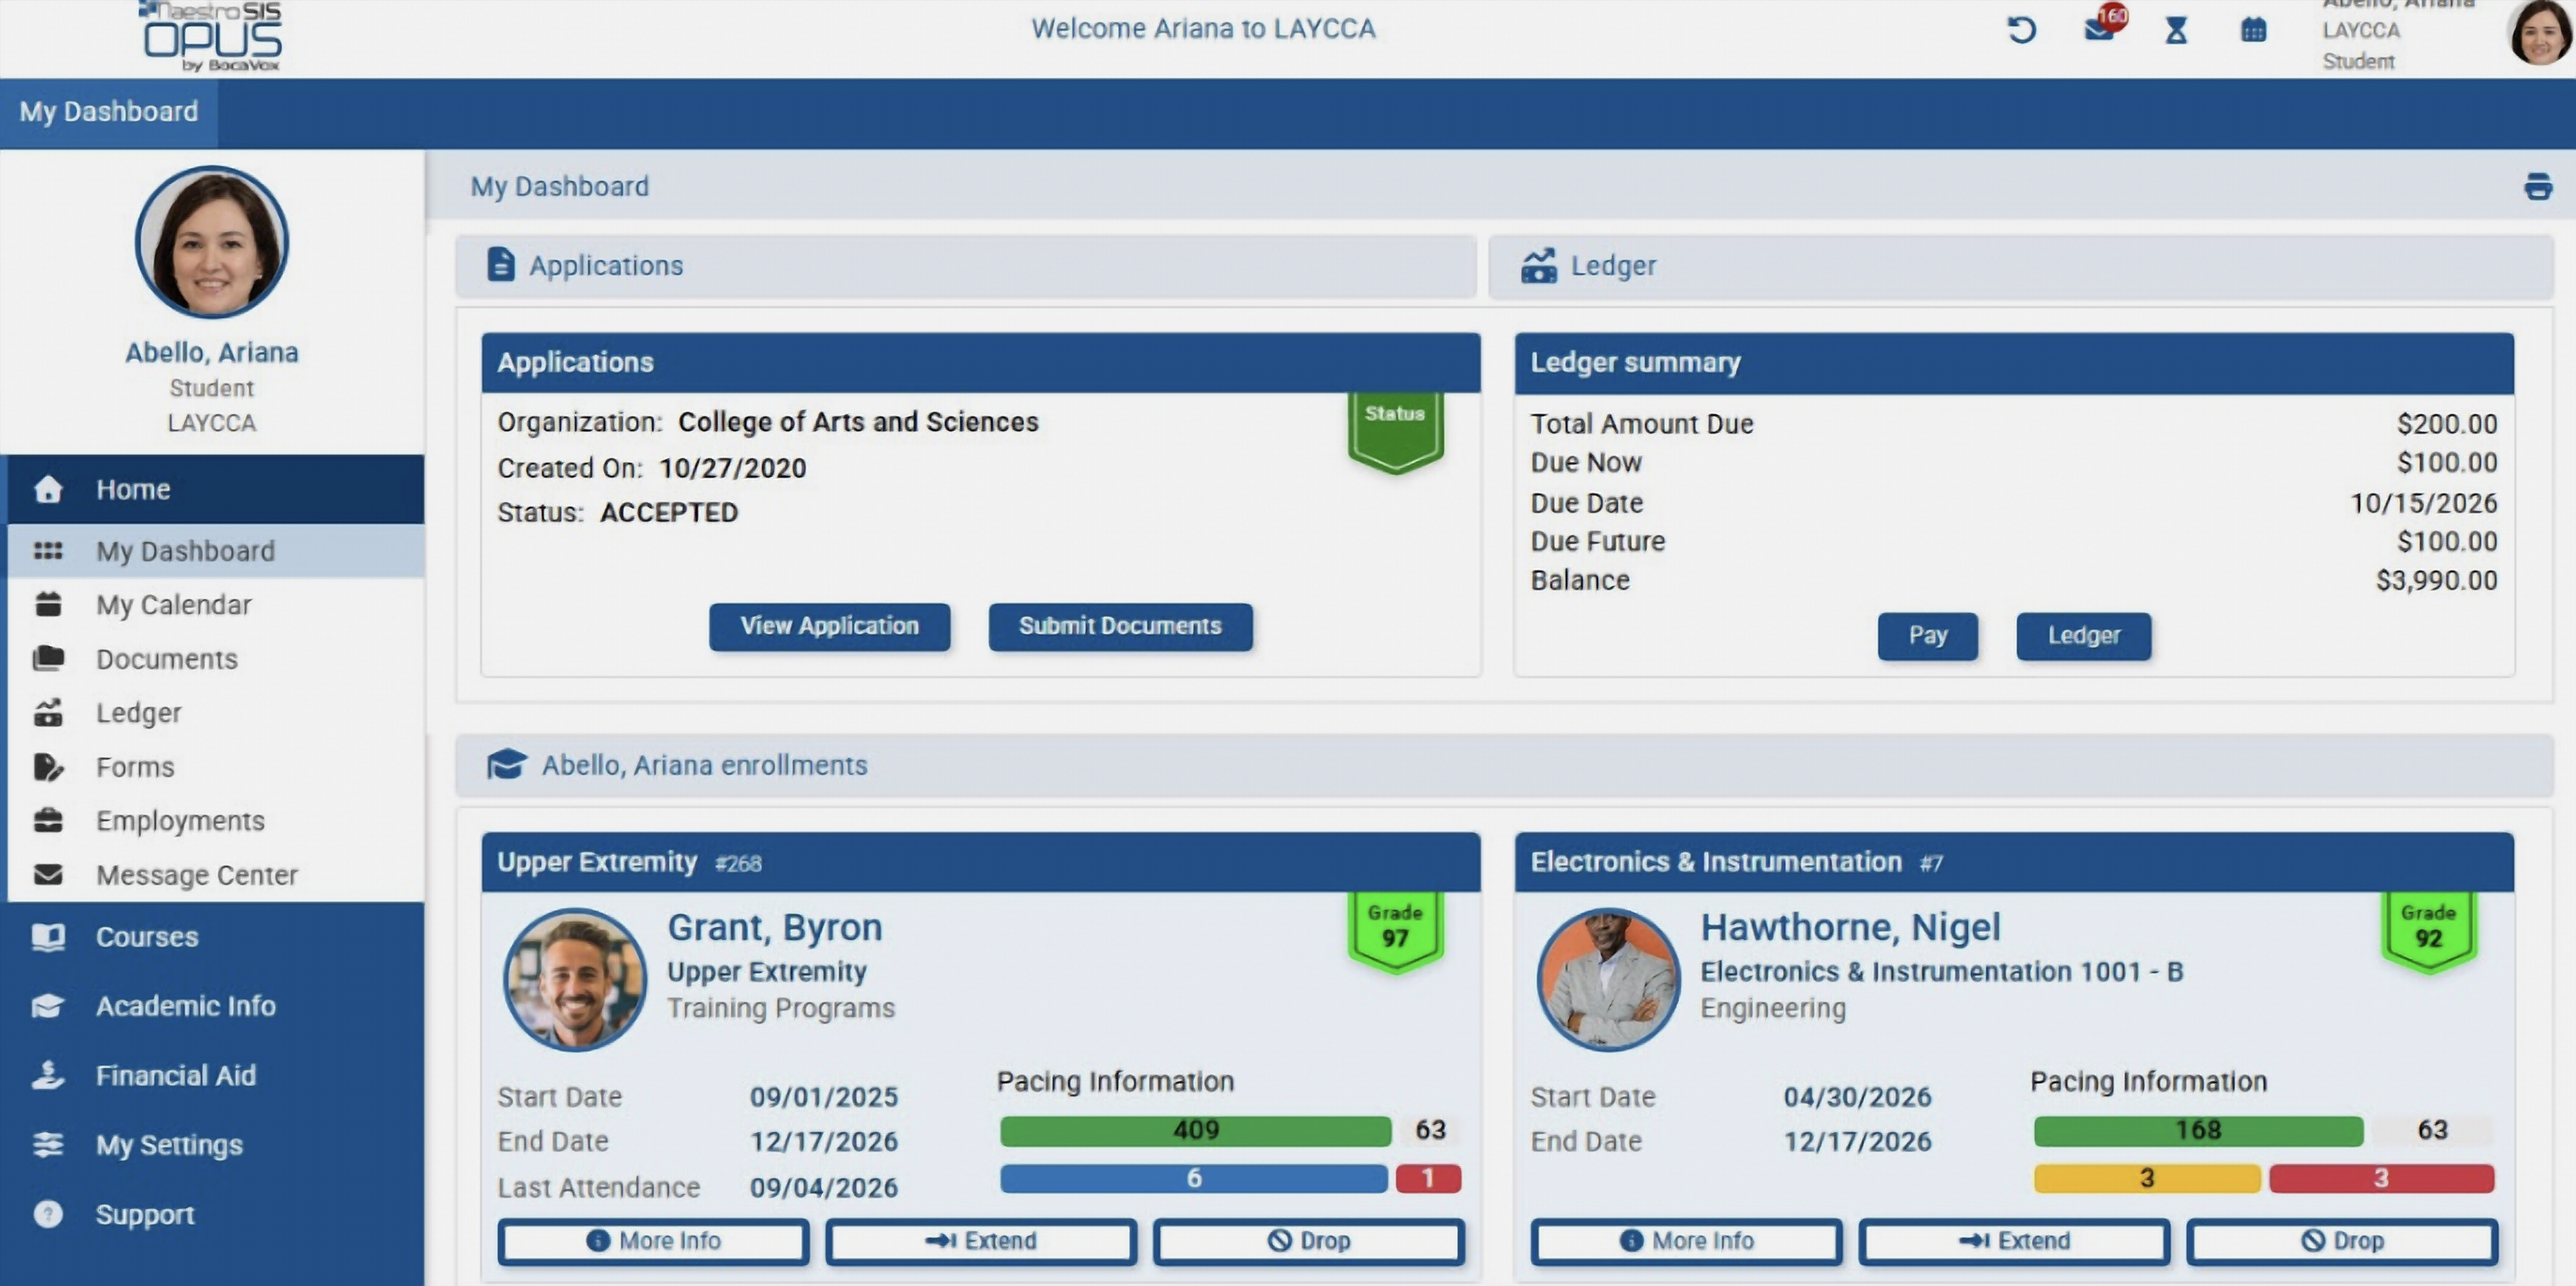Click Drop on Upper Extremity enrollment
Image resolution: width=2576 pixels, height=1286 pixels.
tap(1308, 1241)
